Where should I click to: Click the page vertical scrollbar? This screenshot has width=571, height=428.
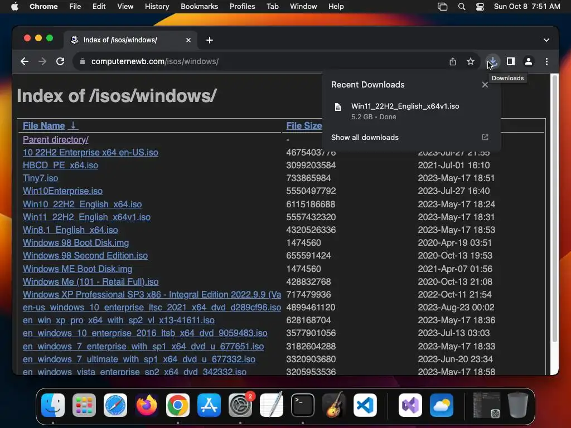pyautogui.click(x=555, y=207)
